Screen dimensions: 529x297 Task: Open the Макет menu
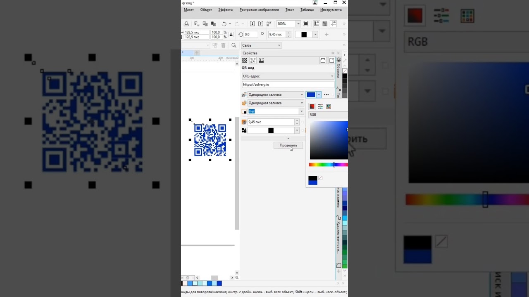pos(189,9)
